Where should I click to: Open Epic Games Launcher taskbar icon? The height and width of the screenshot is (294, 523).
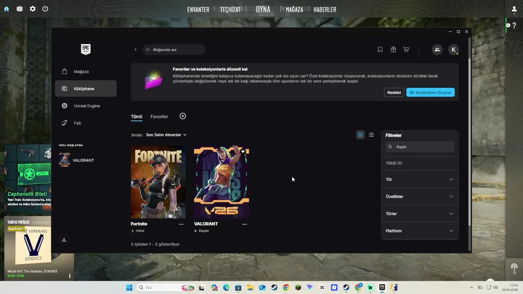382,287
